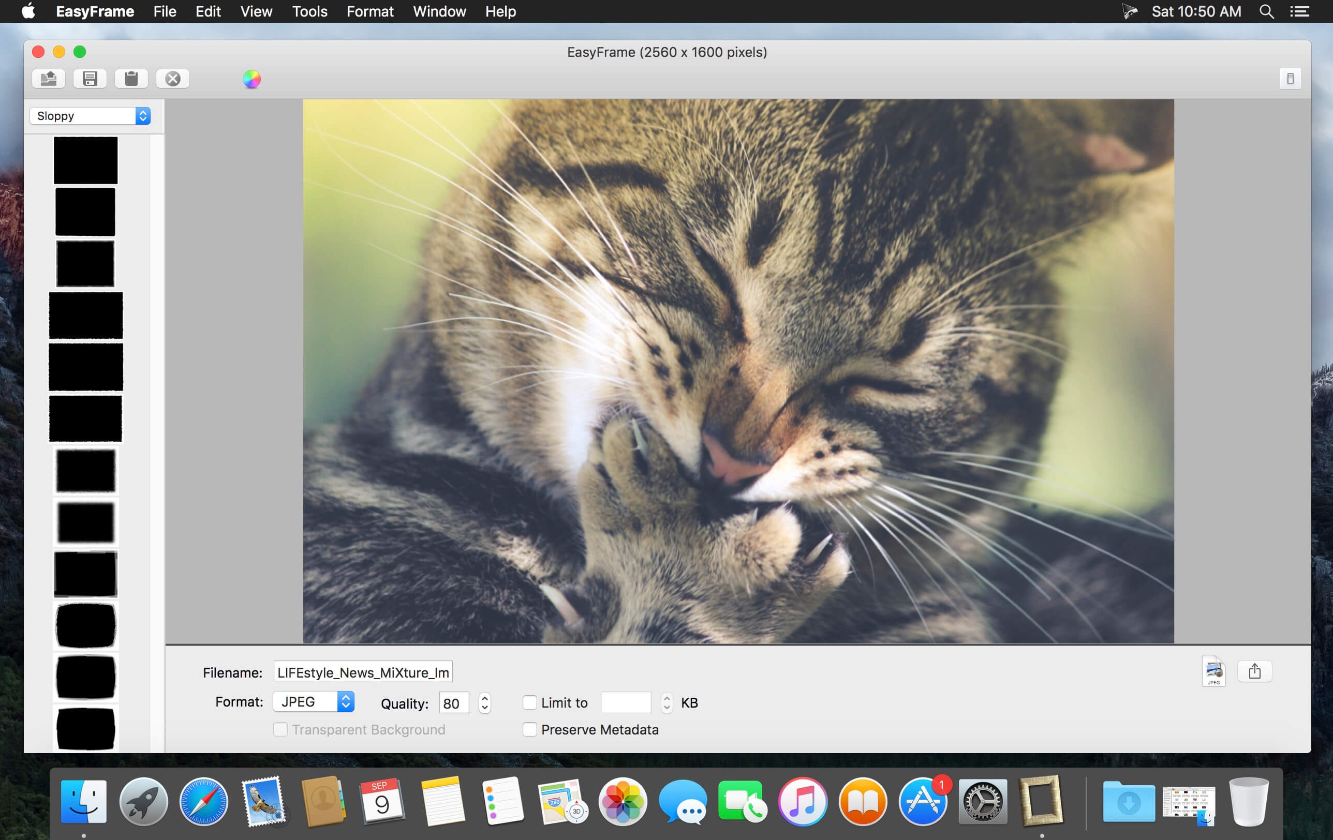
Task: Open the View menu
Action: 256,11
